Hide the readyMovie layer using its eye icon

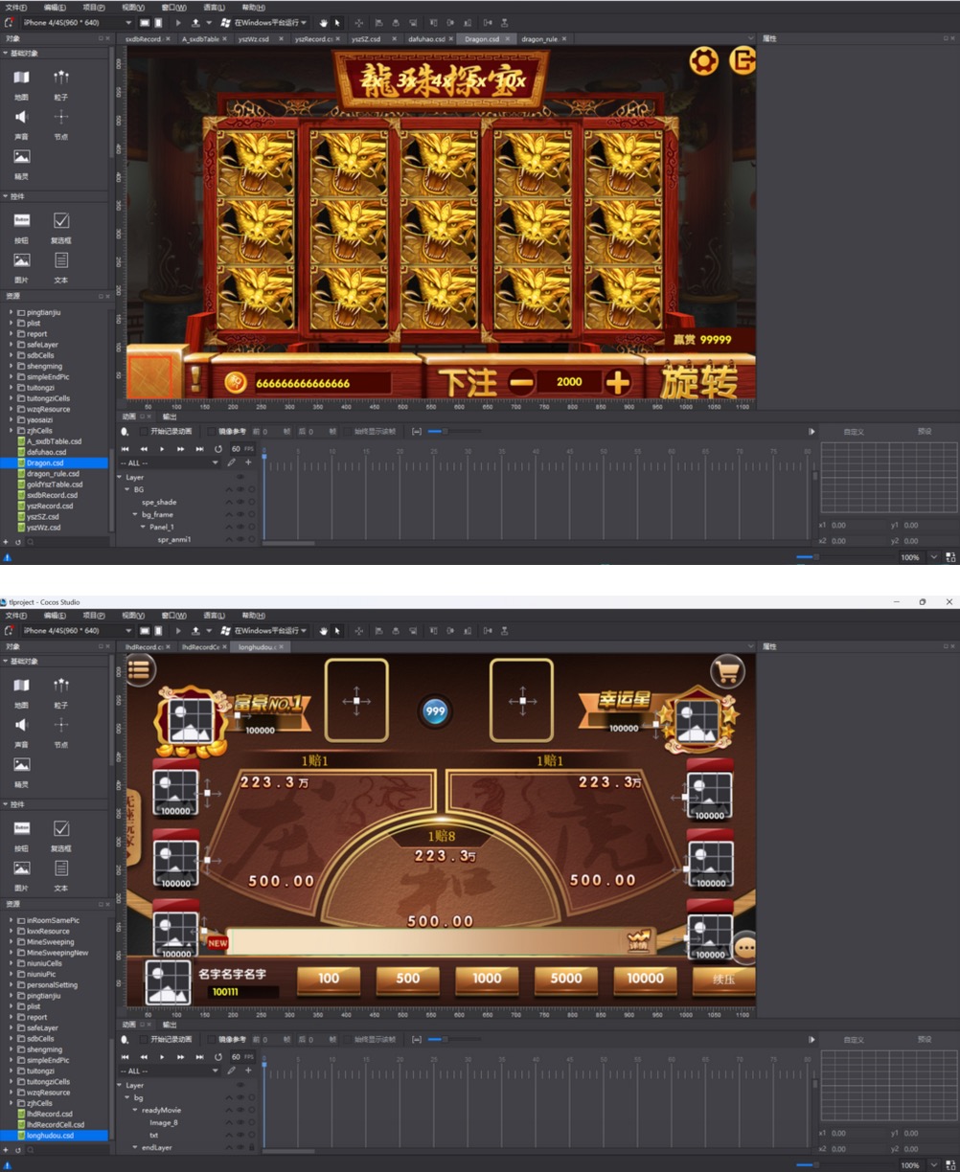pos(240,1110)
